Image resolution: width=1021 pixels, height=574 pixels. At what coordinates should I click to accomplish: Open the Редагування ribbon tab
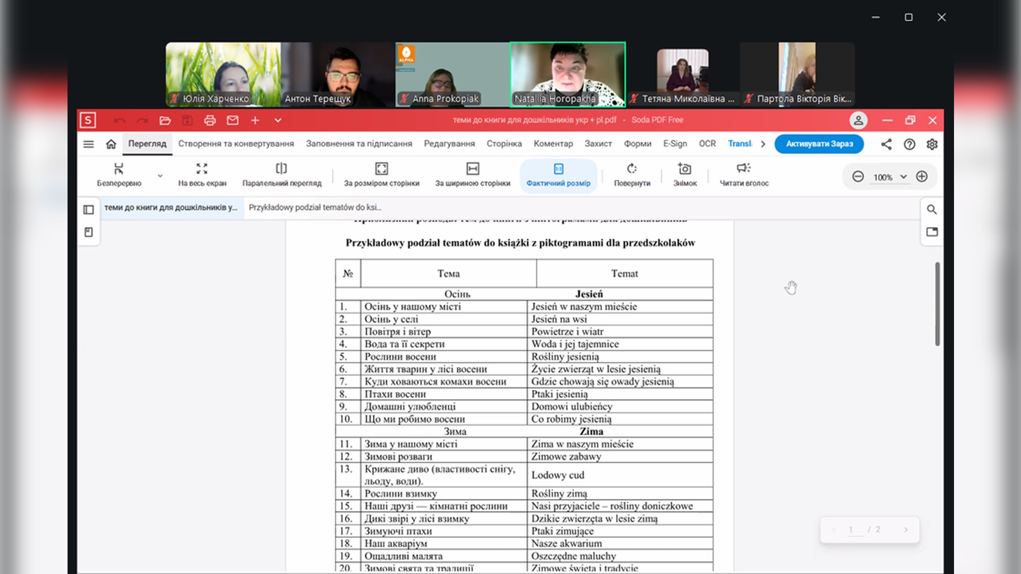[449, 143]
